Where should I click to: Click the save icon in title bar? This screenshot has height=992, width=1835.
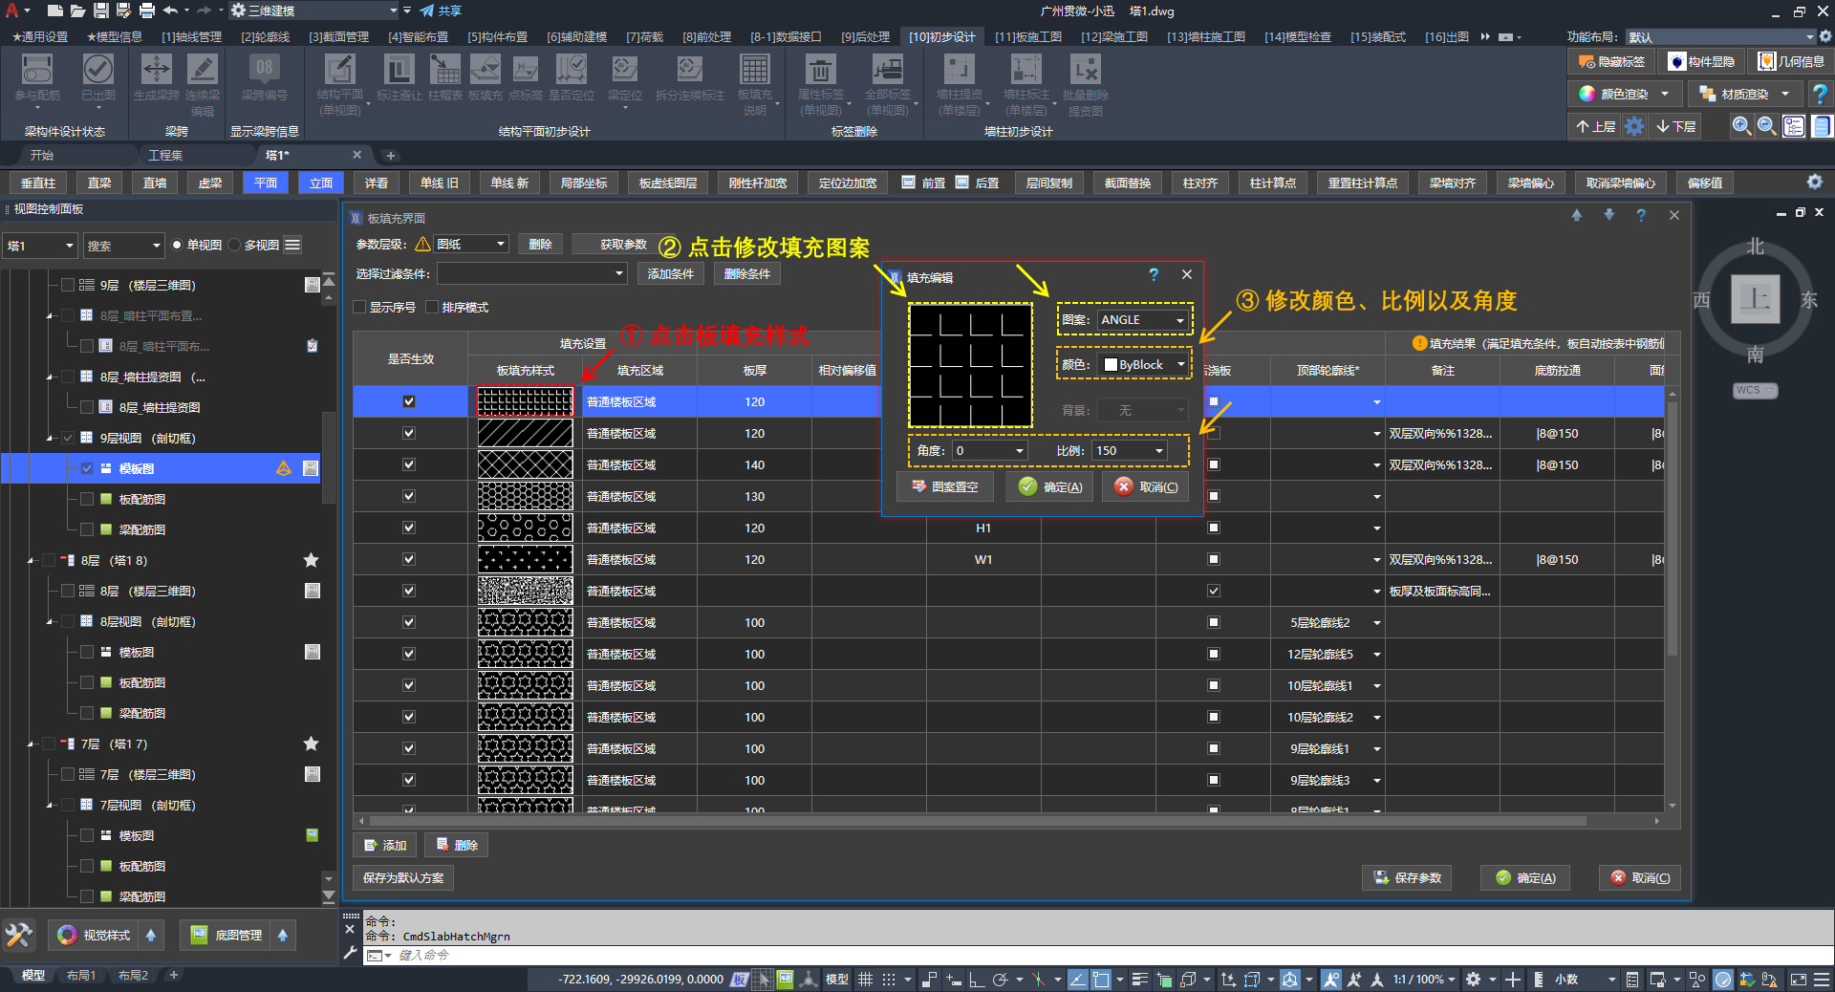pos(100,11)
